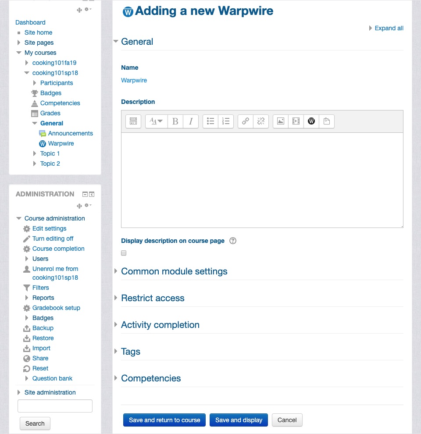
Task: Click the unlink icon in the editor
Action: click(x=261, y=121)
